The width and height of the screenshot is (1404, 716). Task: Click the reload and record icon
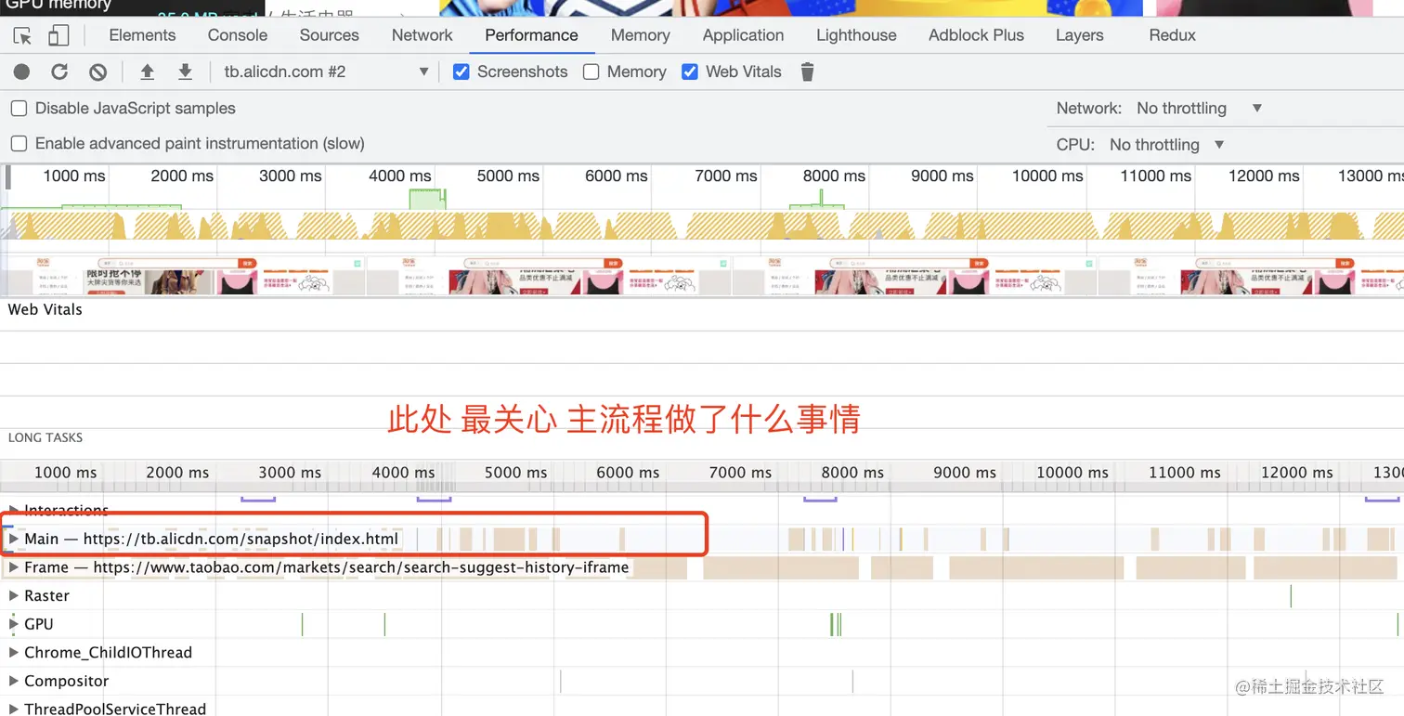[x=59, y=72]
